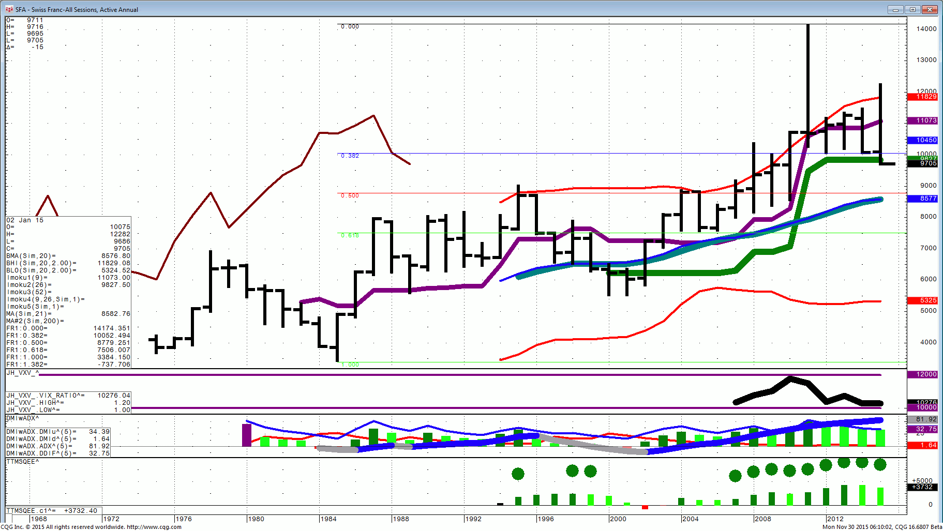
Task: Click the BMA(Sim,20) value in data box
Action: tap(116, 256)
